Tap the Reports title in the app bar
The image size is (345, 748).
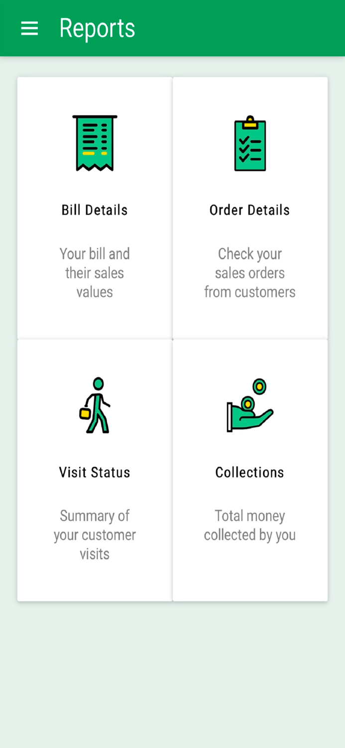click(97, 28)
